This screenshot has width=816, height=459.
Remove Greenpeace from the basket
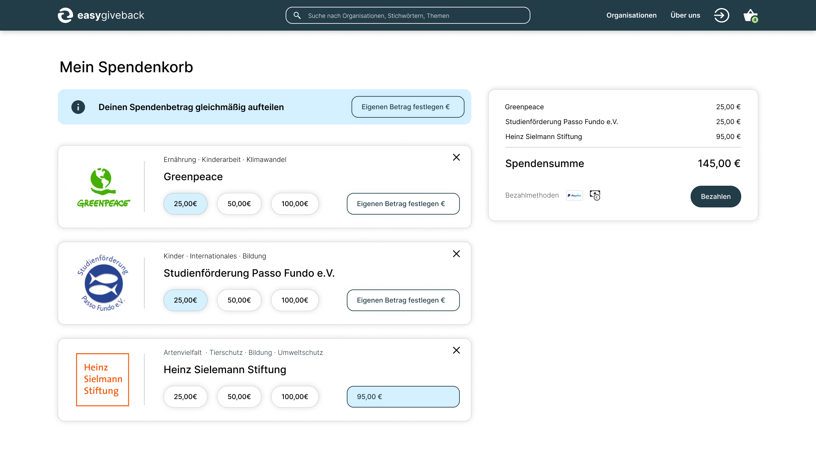456,157
